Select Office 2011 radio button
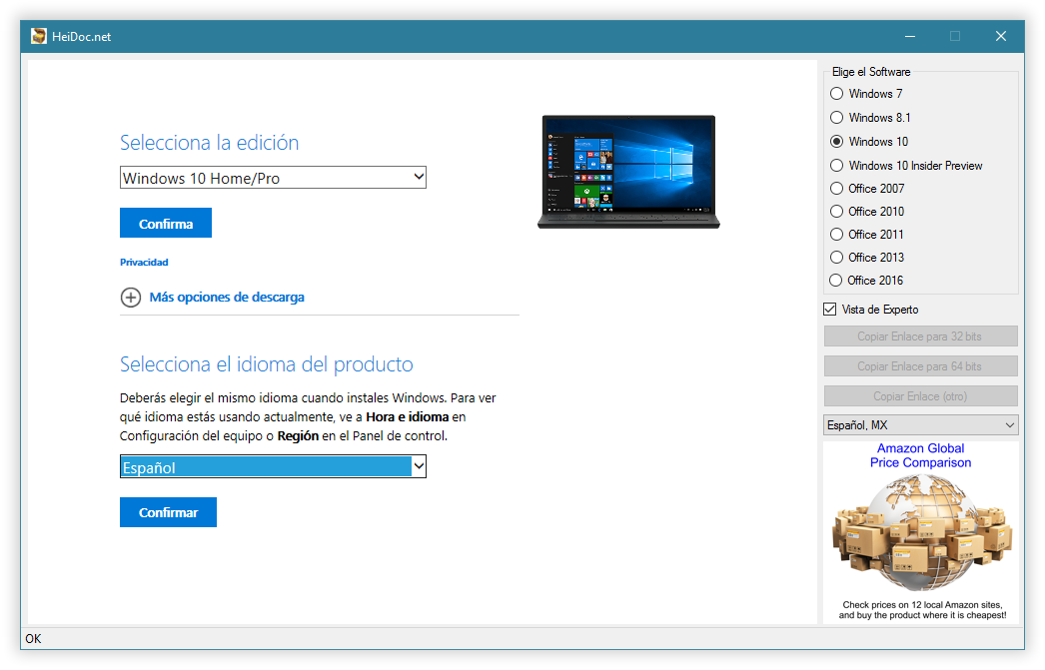The image size is (1045, 670). click(x=836, y=235)
